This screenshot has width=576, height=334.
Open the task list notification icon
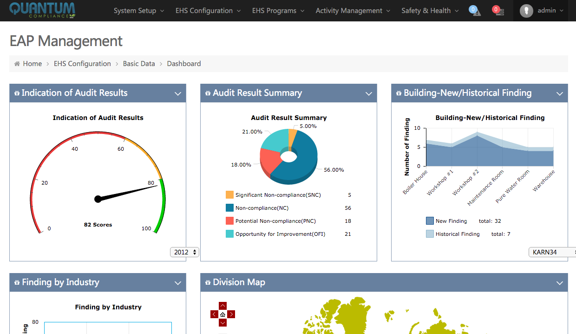click(498, 11)
